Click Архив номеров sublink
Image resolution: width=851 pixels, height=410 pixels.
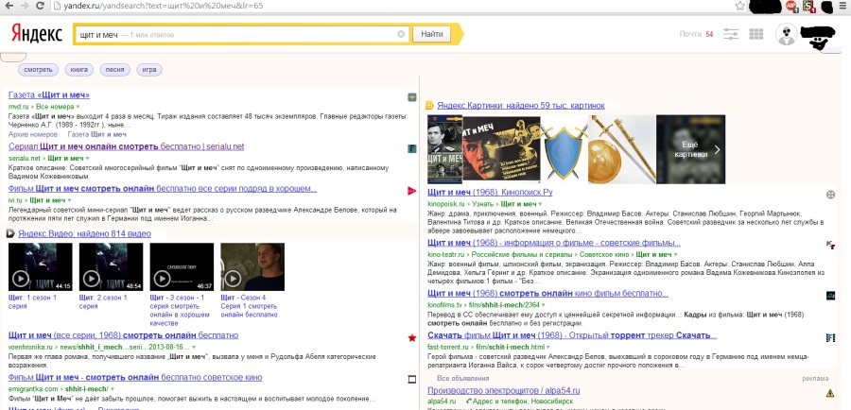[x=32, y=134]
